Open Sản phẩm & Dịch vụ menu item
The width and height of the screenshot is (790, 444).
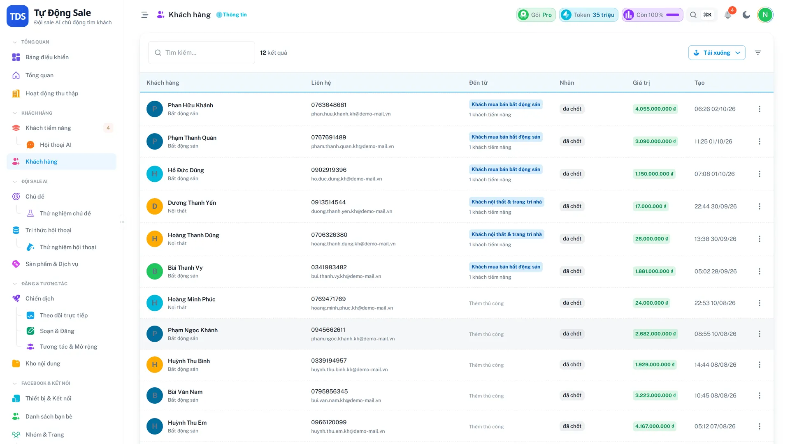61,264
